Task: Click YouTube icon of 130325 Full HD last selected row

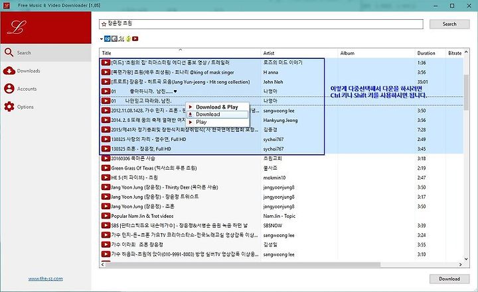Action: [x=106, y=149]
